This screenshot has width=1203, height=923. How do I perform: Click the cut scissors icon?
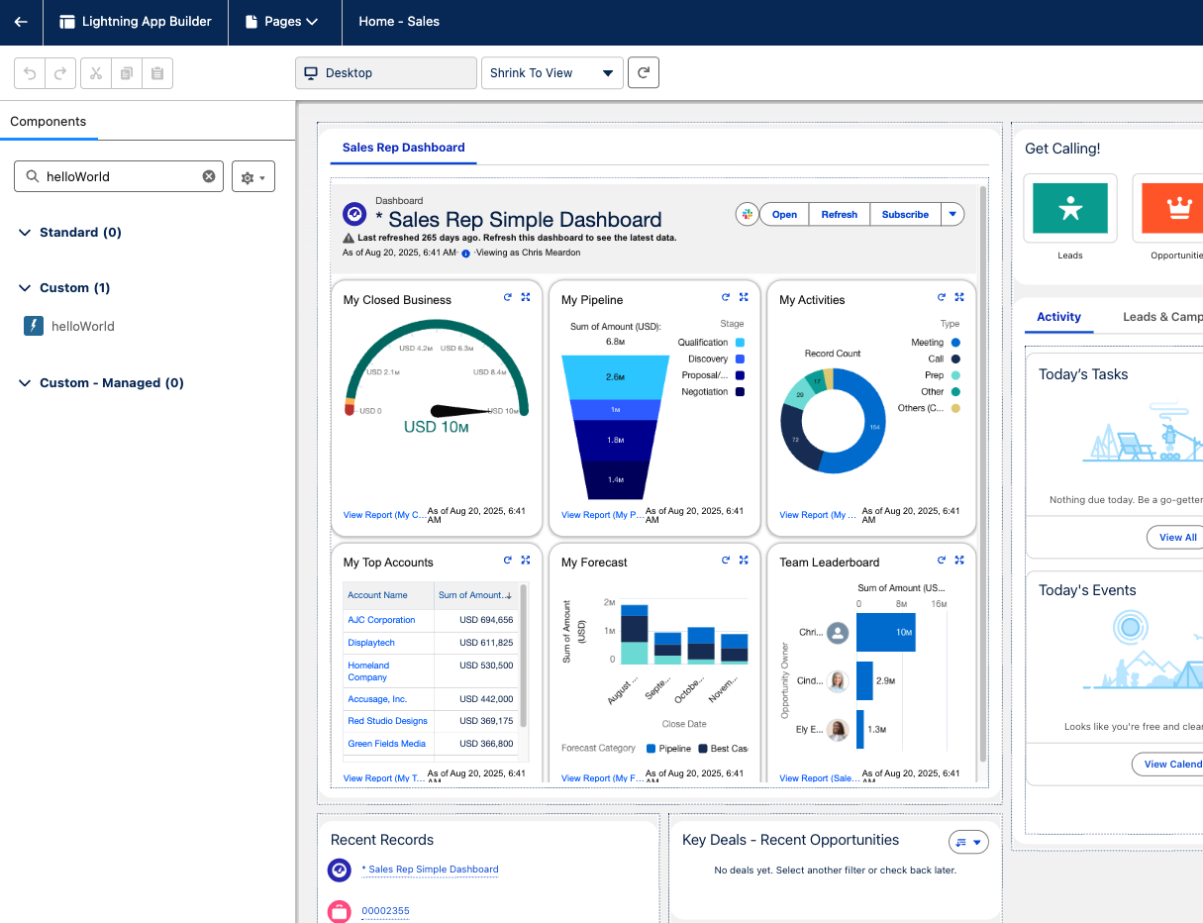tap(96, 73)
